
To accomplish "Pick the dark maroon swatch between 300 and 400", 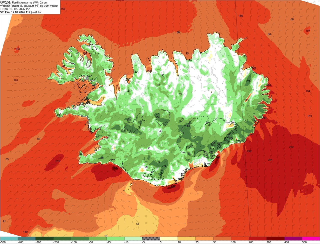I will click(x=275, y=239).
